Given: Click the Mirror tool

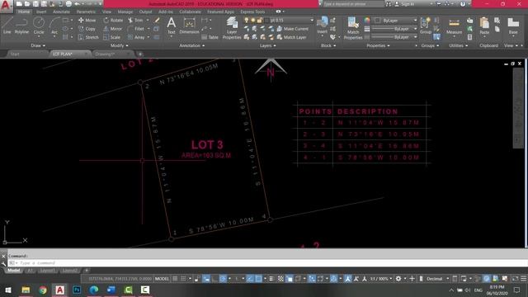Looking at the screenshot, I should pos(113,29).
